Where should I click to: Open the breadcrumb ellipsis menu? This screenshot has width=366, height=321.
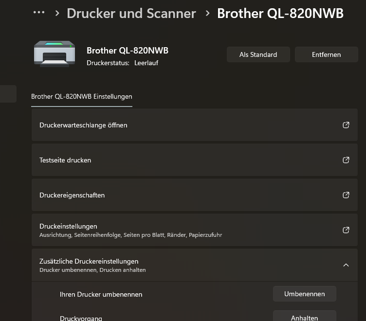[x=39, y=13]
